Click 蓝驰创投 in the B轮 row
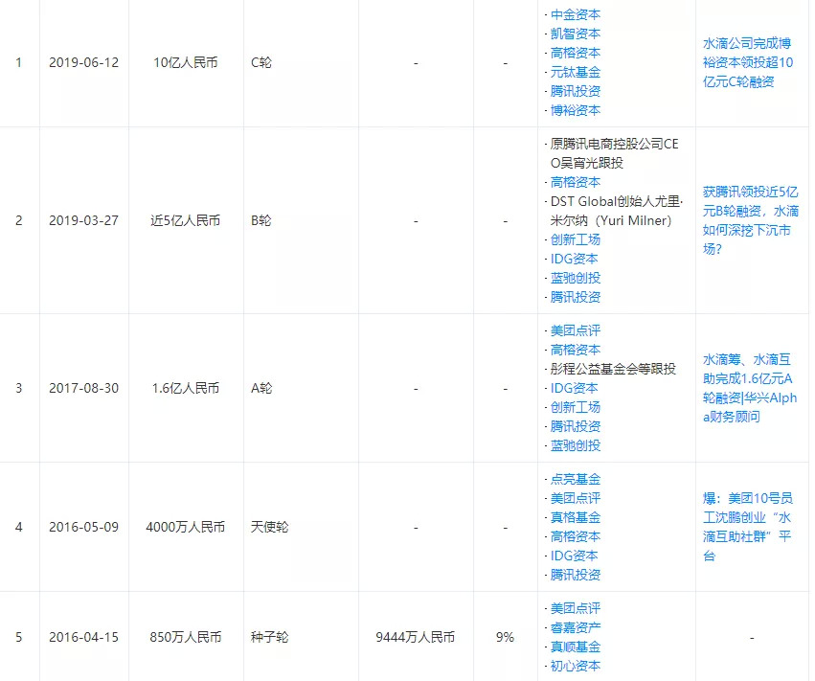This screenshot has width=815, height=681. tap(576, 278)
